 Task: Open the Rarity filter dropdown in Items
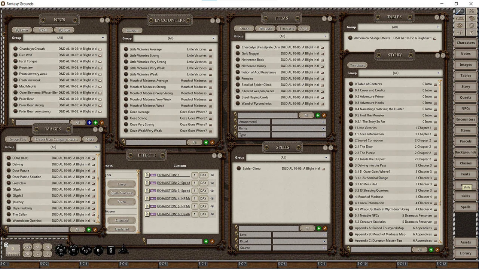pyautogui.click(x=298, y=129)
